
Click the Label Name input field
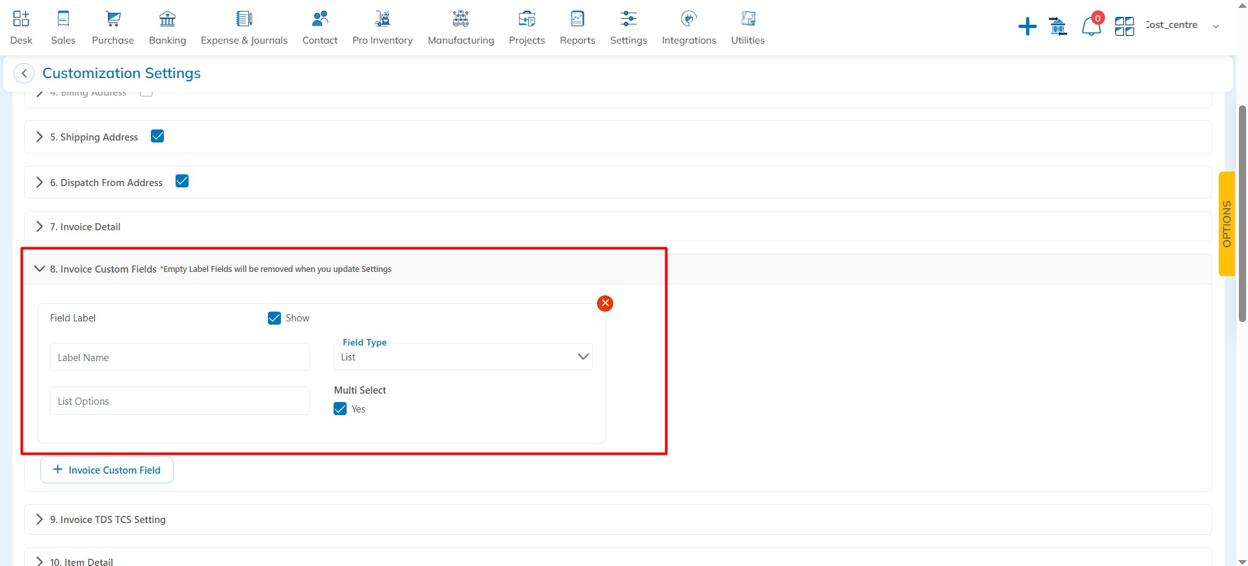179,357
